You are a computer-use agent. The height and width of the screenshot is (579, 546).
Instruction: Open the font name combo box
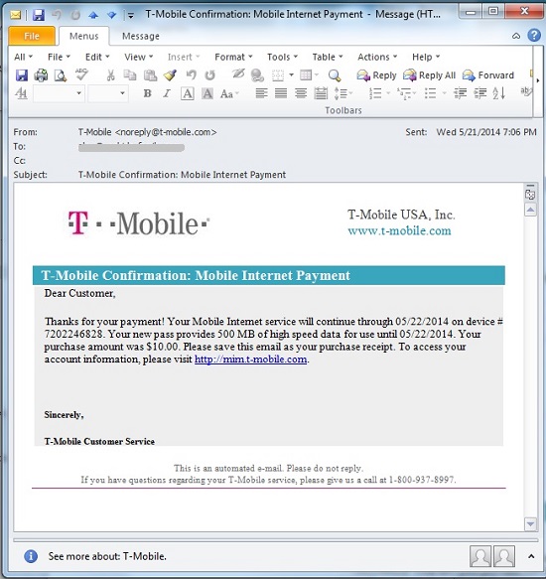coord(59,93)
